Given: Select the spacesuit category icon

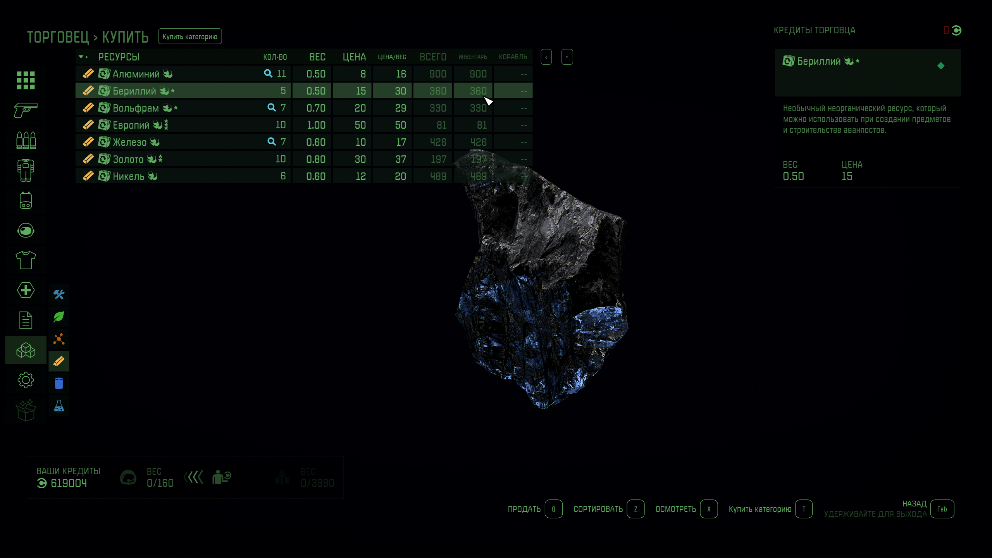Looking at the screenshot, I should (x=26, y=170).
